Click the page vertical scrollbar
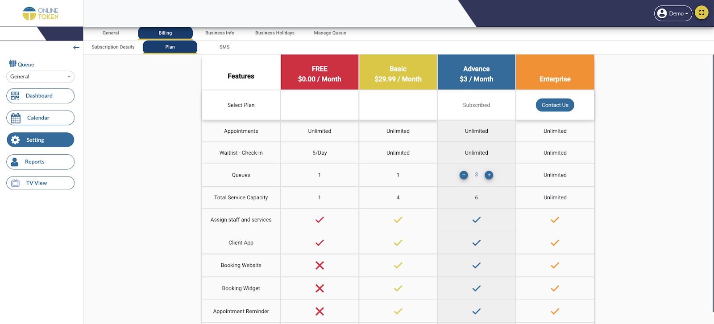Image resolution: width=714 pixels, height=324 pixels. (x=712, y=183)
